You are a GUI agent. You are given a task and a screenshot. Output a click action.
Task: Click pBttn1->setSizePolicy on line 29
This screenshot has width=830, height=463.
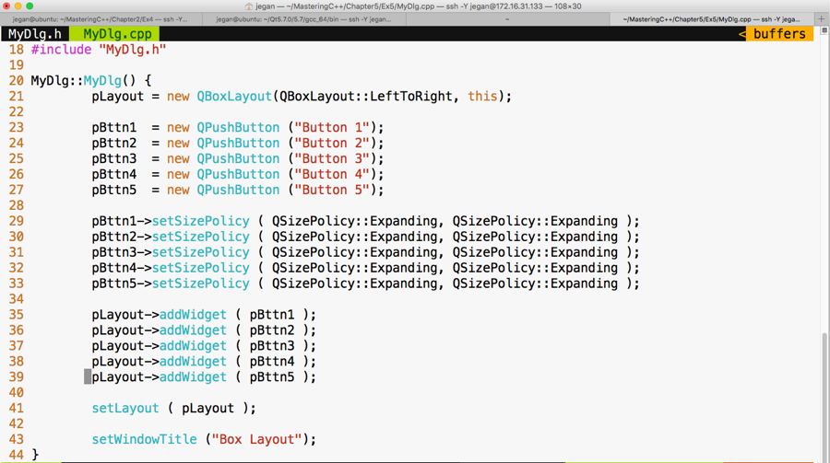point(171,222)
